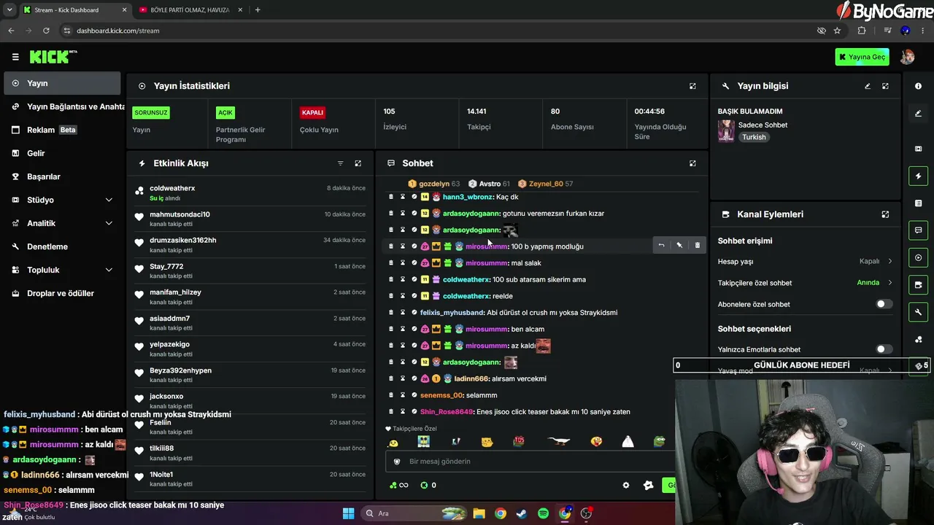Expand the Kanal Eylemleri panel
Image resolution: width=934 pixels, height=525 pixels.
[885, 214]
